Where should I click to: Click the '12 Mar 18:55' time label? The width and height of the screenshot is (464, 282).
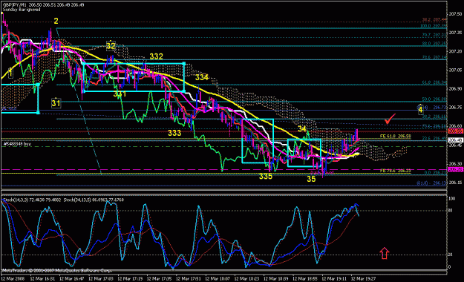pyautogui.click(x=305, y=279)
